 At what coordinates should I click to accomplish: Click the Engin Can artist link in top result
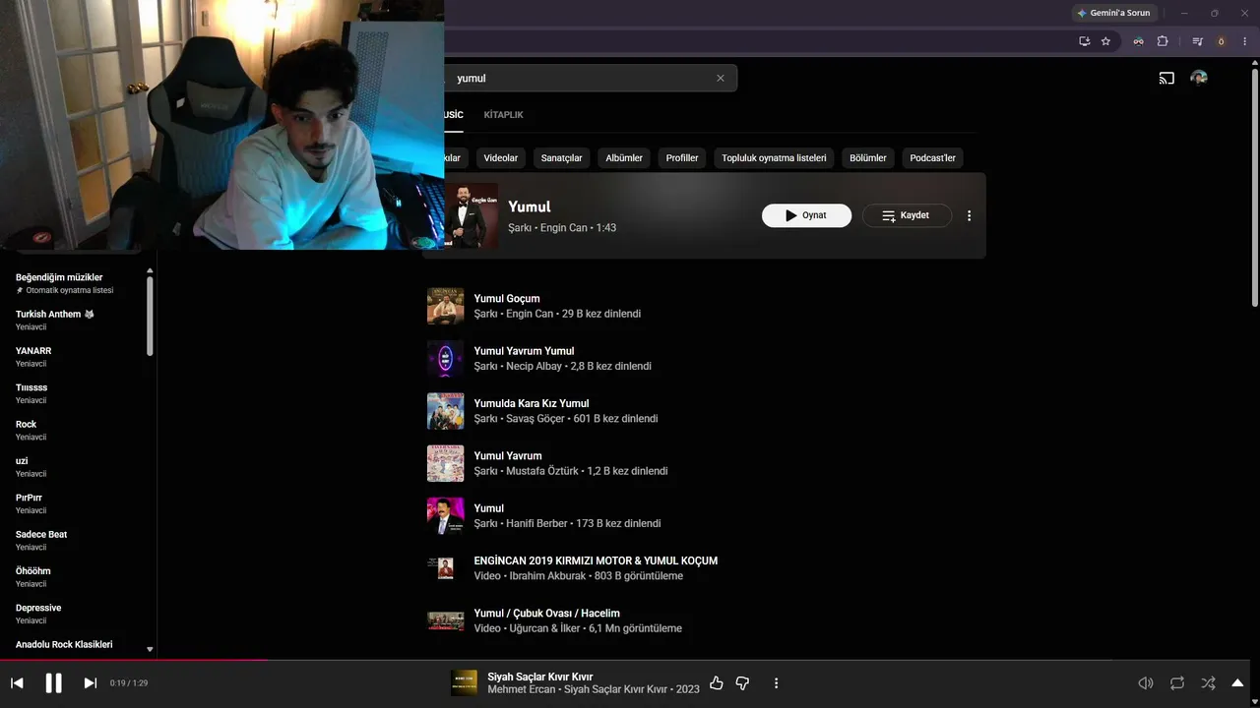pyautogui.click(x=564, y=228)
